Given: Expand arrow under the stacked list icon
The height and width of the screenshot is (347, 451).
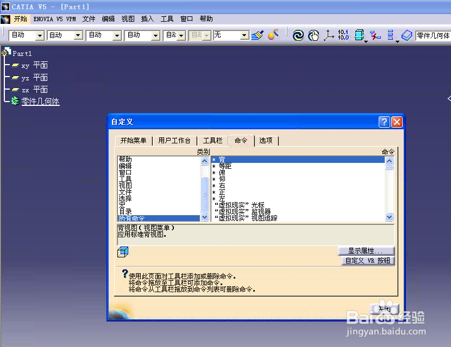Looking at the screenshot, I should pos(397,42).
